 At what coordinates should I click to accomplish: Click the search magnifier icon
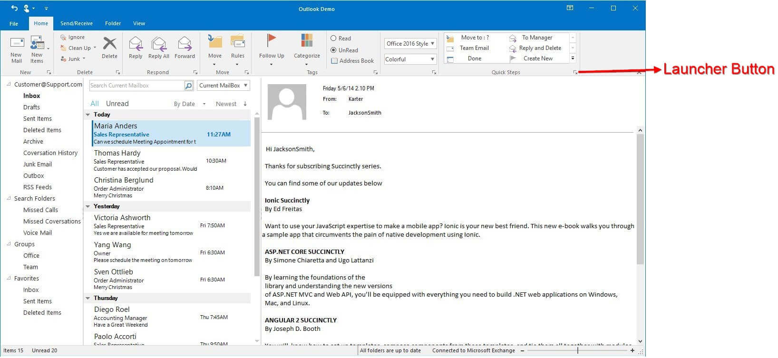coord(189,86)
